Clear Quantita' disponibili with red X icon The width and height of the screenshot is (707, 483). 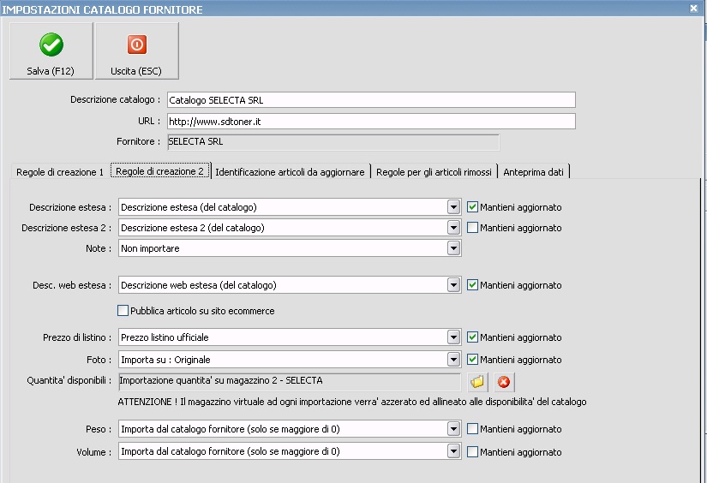(x=504, y=382)
